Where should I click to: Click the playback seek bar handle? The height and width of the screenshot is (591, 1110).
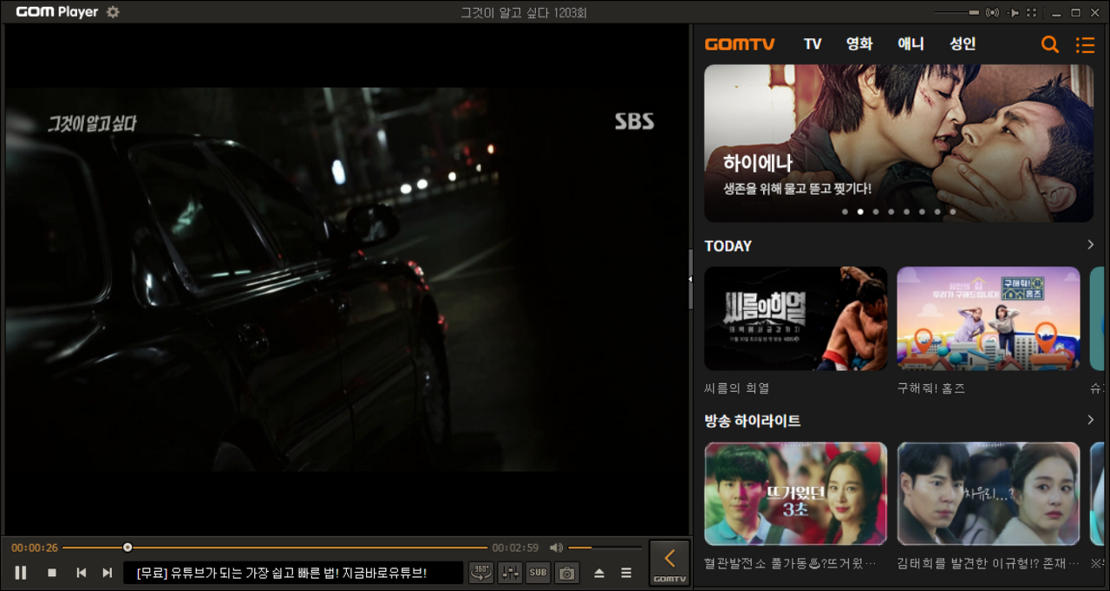click(x=127, y=548)
